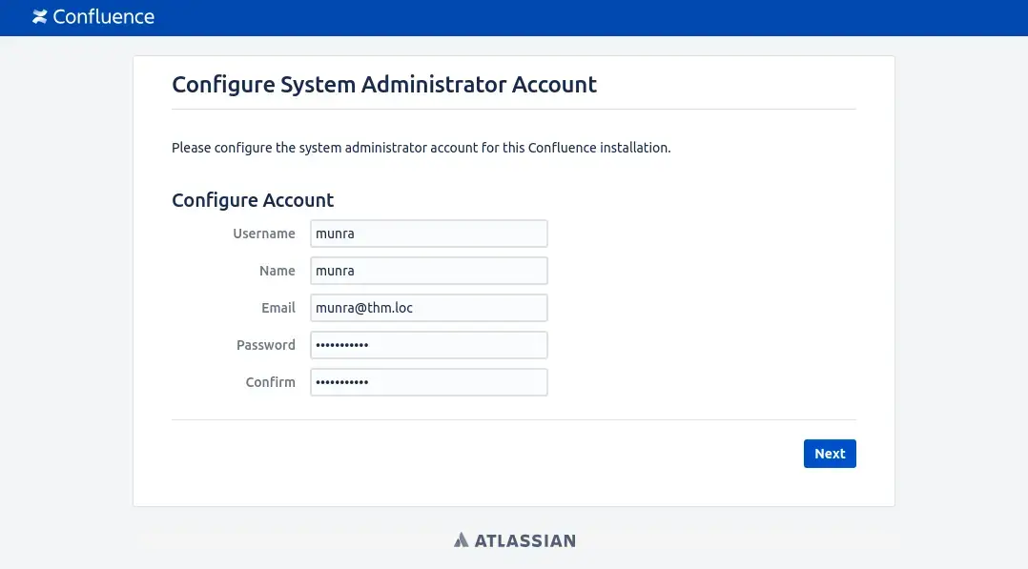The image size is (1028, 569).
Task: Click the Name label
Action: (278, 271)
